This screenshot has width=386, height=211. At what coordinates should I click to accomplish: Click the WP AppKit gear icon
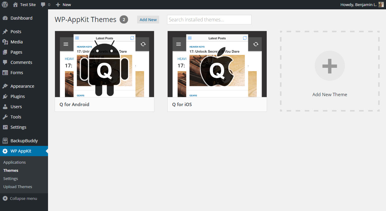click(x=5, y=151)
